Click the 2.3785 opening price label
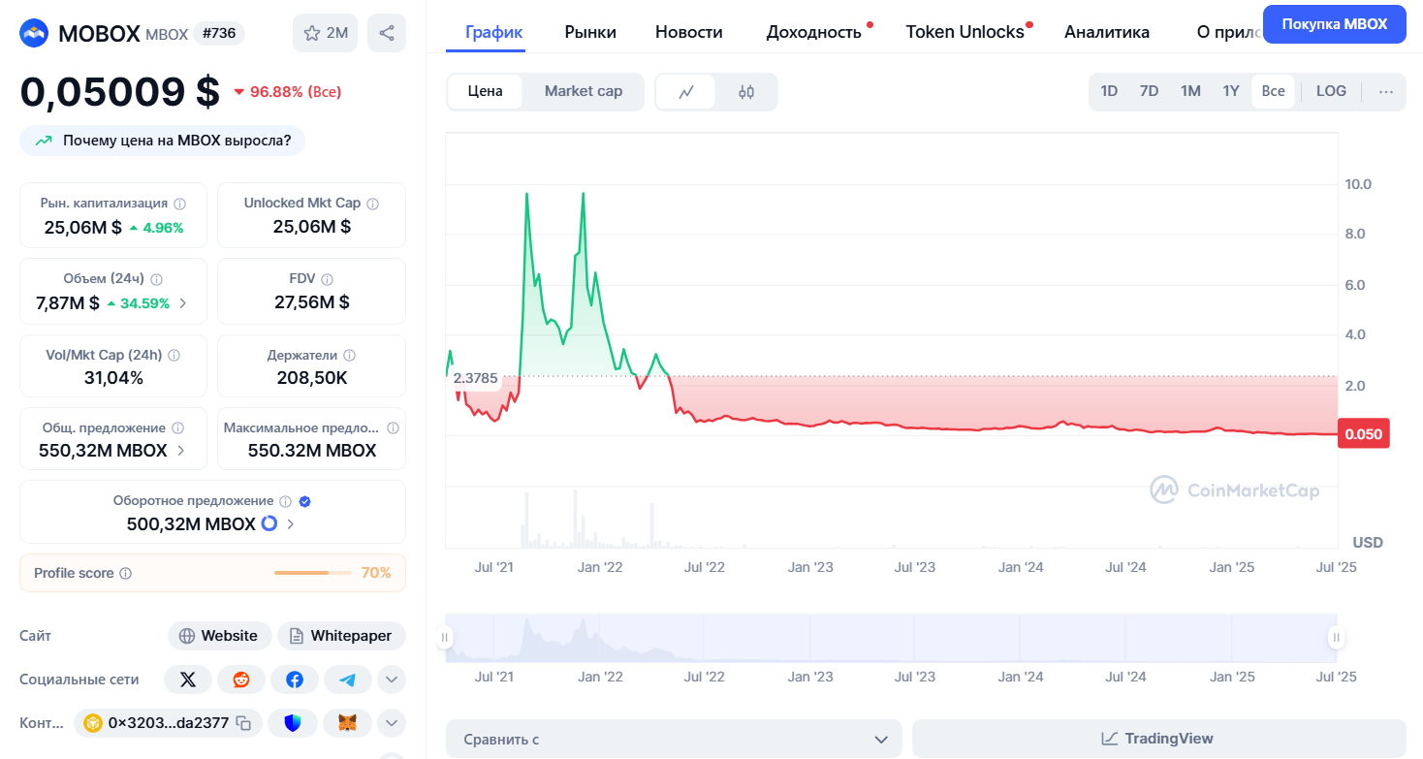 pyautogui.click(x=475, y=378)
